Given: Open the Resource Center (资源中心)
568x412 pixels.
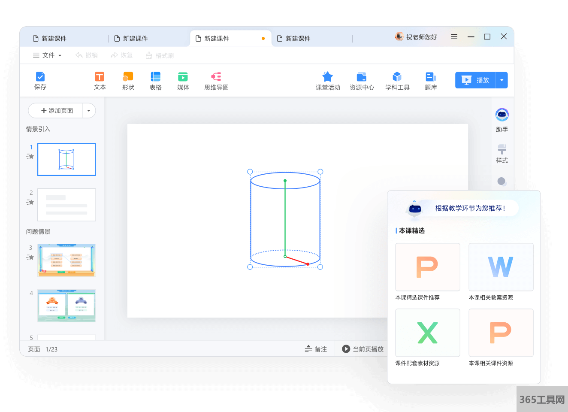Looking at the screenshot, I should (362, 77).
